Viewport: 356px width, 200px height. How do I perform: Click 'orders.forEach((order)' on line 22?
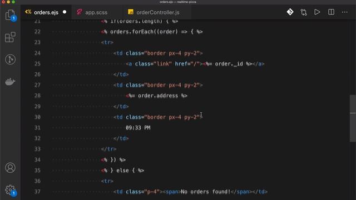pyautogui.click(x=144, y=32)
